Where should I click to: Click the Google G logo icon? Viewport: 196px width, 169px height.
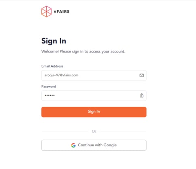(x=73, y=145)
